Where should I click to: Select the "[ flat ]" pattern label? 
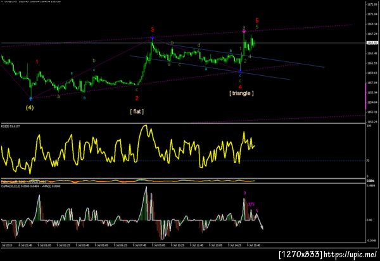(137, 111)
